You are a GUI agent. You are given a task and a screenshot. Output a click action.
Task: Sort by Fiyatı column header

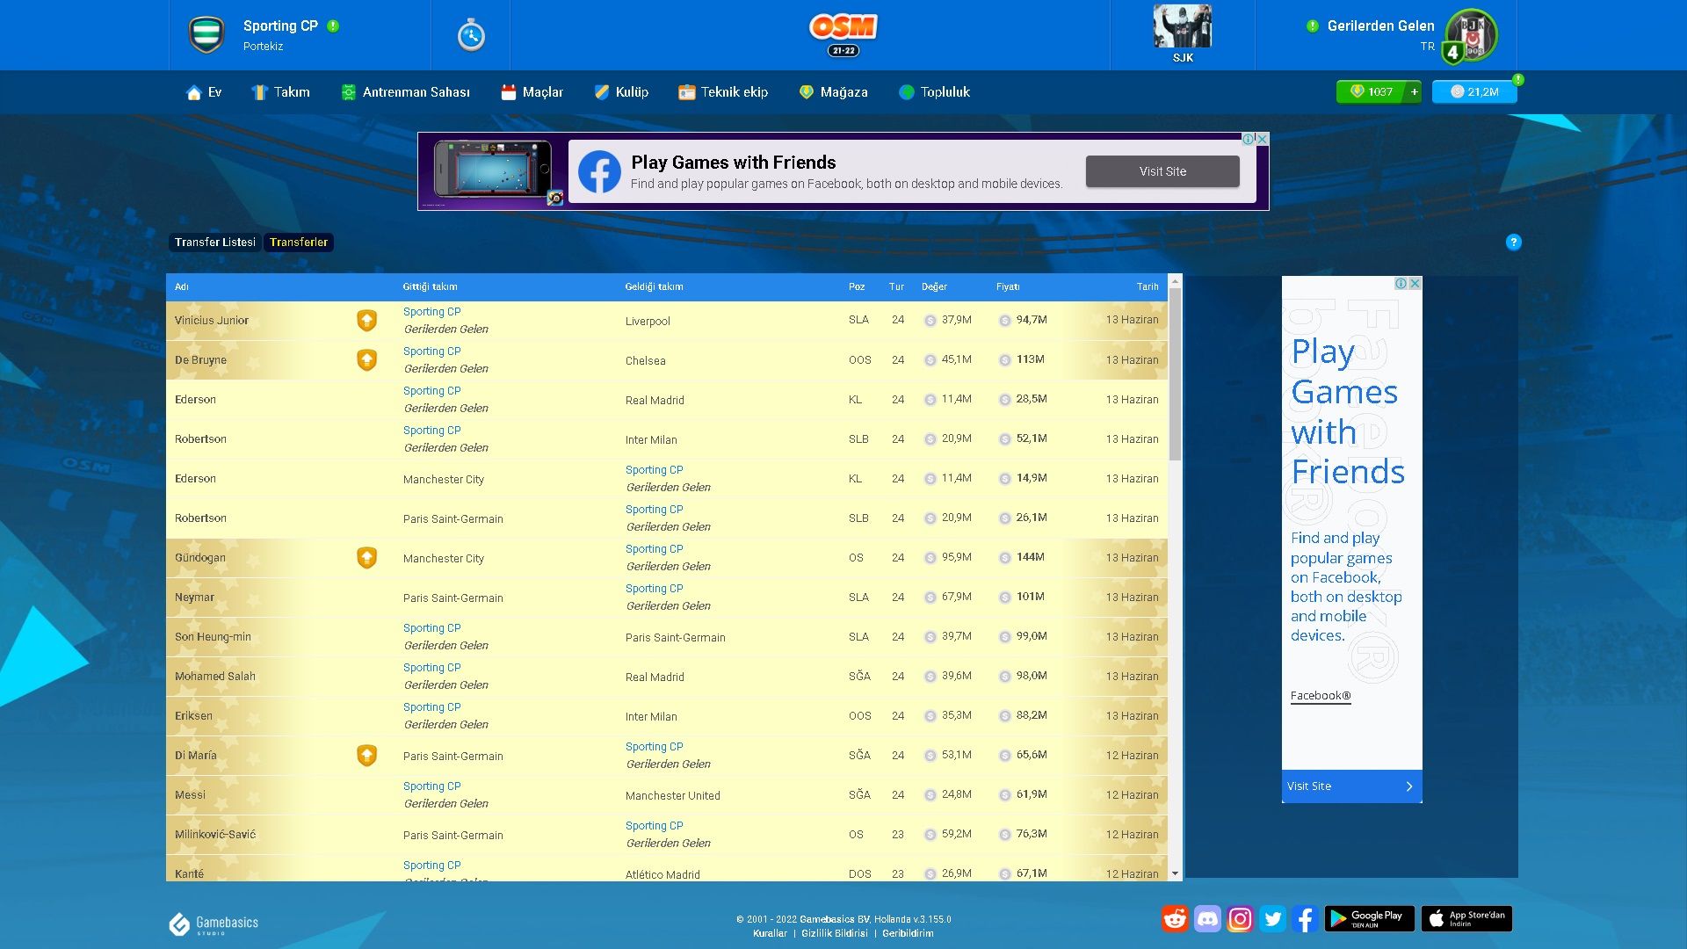(x=1008, y=286)
